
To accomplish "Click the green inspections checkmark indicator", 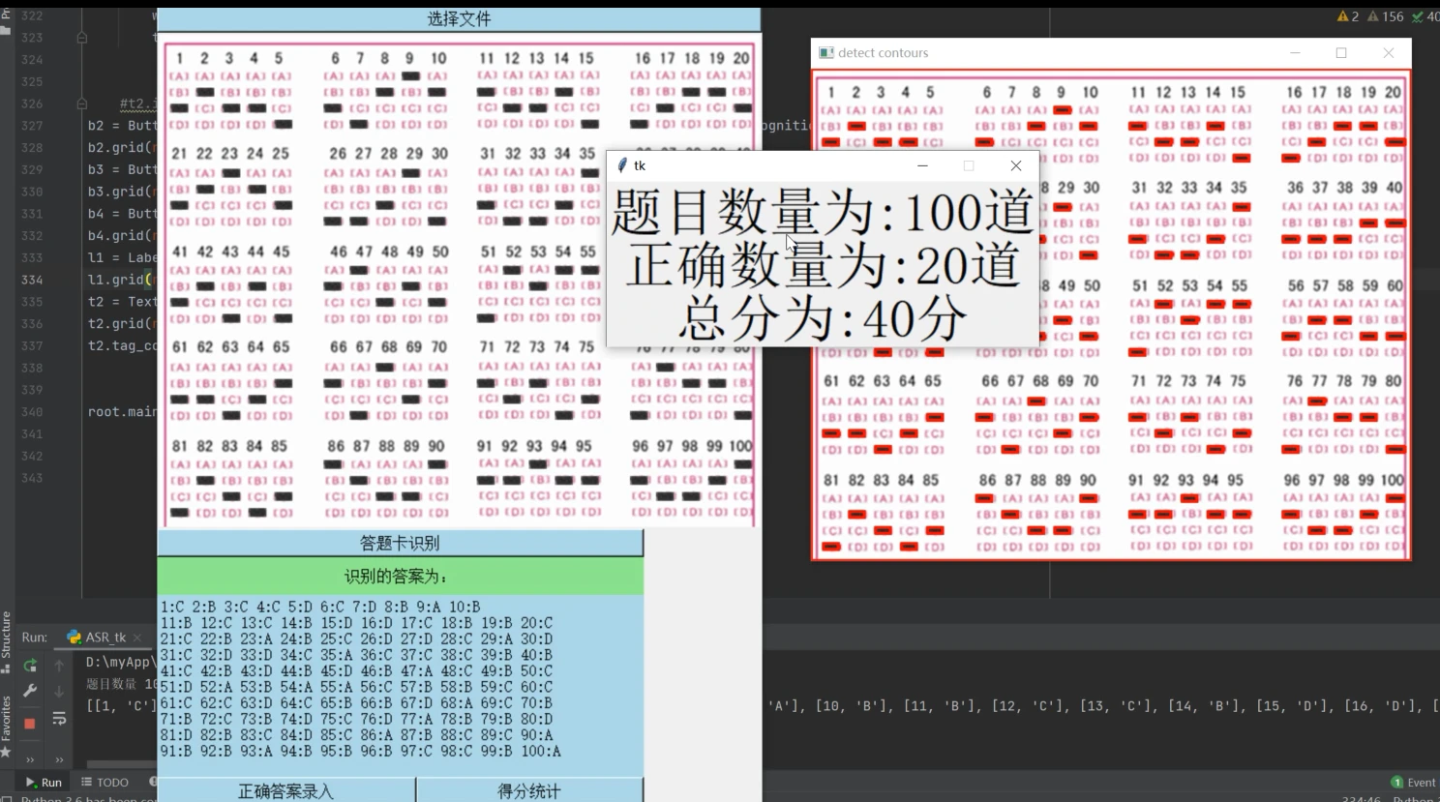I will pyautogui.click(x=1419, y=15).
